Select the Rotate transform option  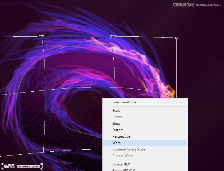145,117
